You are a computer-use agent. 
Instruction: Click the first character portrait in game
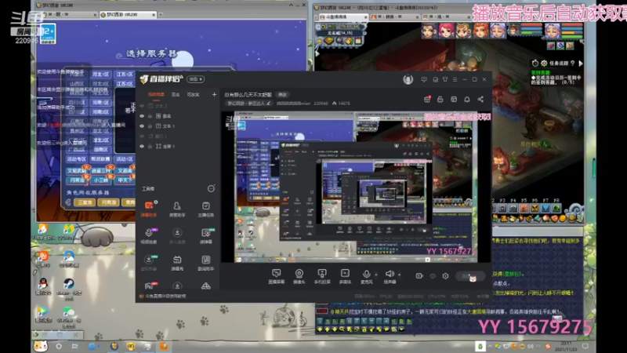429,31
